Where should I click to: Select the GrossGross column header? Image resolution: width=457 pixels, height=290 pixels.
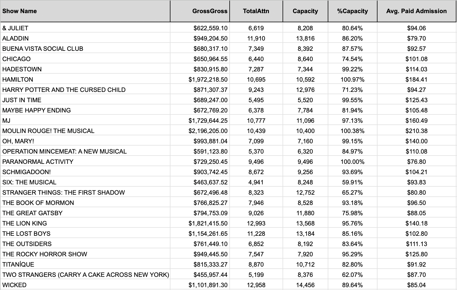coord(200,11)
